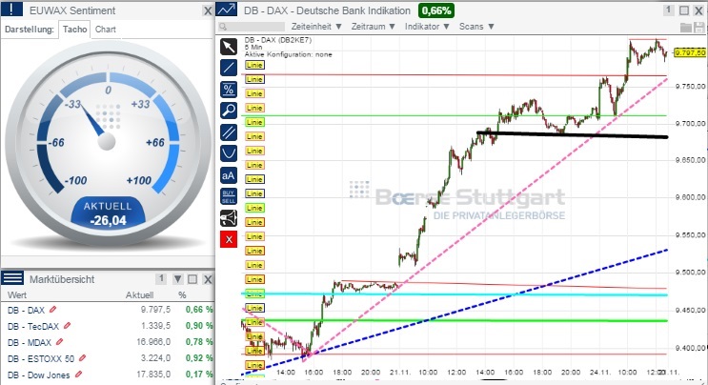Click the DB - DAX (DB2KE7) chart legend
This screenshot has width=708, height=385.
point(278,40)
